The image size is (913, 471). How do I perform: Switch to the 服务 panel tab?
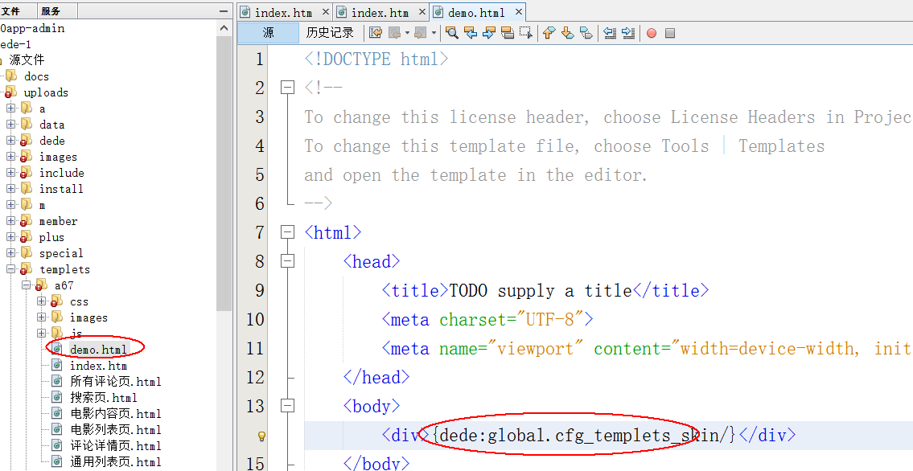point(50,11)
